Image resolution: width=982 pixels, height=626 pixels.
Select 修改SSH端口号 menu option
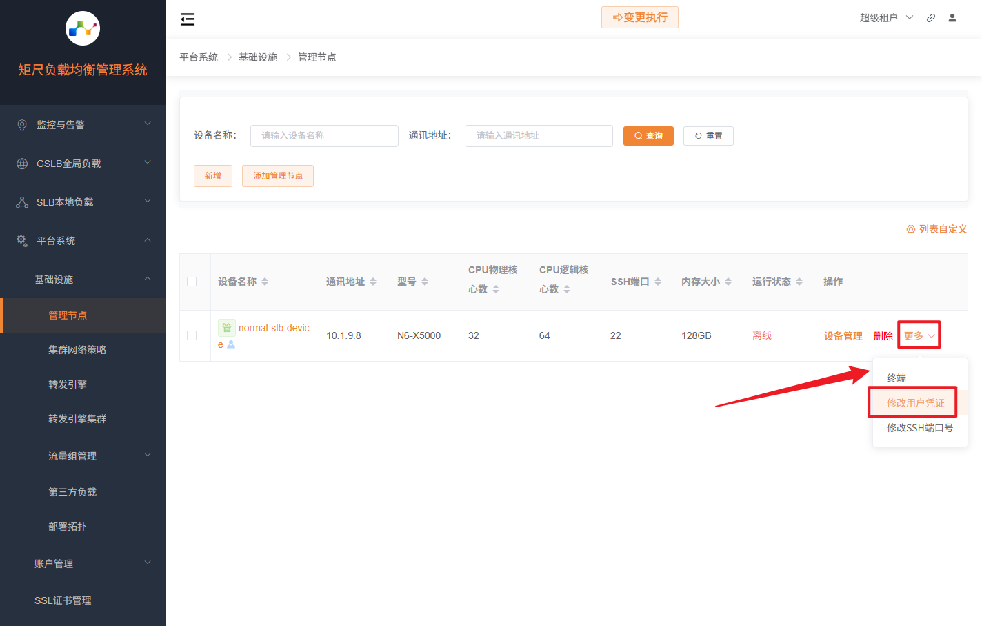point(919,428)
